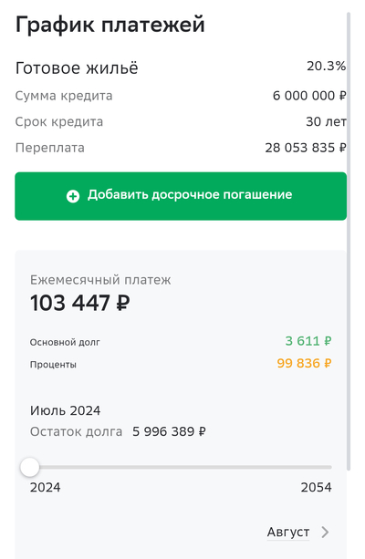Select the monthly payment amount 103 447 ₽

point(80,303)
